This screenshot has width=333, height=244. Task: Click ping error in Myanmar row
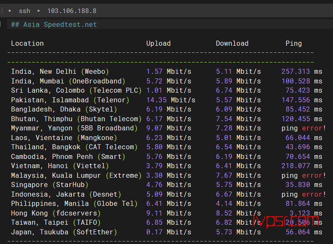(x=304, y=128)
